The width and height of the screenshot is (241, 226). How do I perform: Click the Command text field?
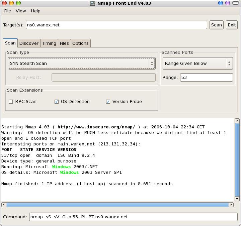tap(133, 217)
